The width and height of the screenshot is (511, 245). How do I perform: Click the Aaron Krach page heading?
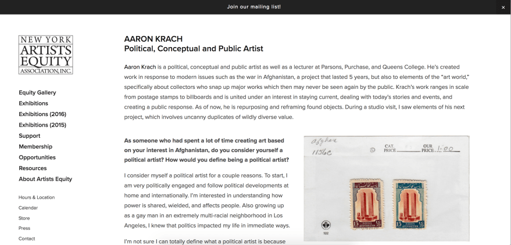(153, 39)
